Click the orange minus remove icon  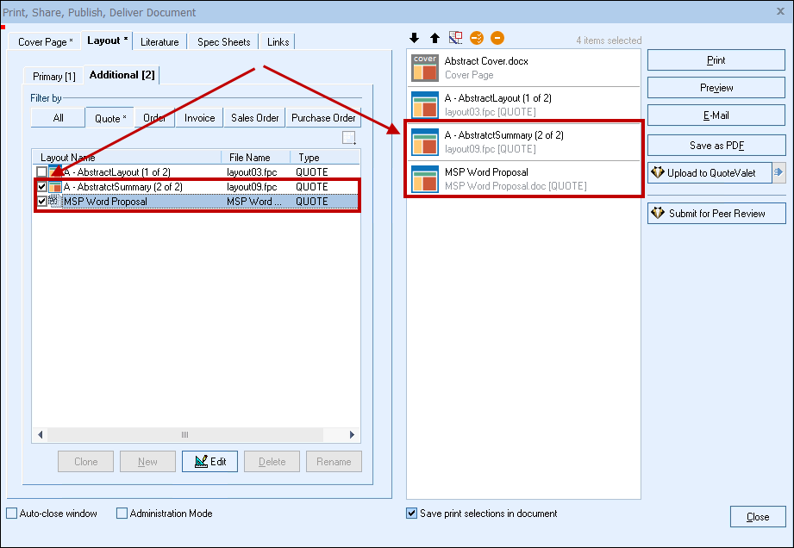[497, 39]
